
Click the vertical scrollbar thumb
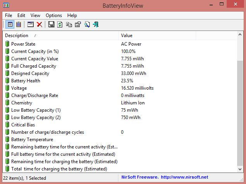pyautogui.click(x=240, y=113)
